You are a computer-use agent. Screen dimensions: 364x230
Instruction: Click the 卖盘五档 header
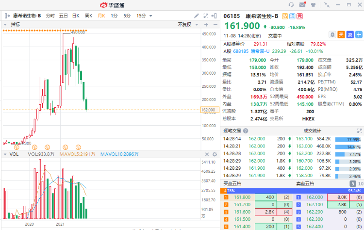click(x=305, y=184)
